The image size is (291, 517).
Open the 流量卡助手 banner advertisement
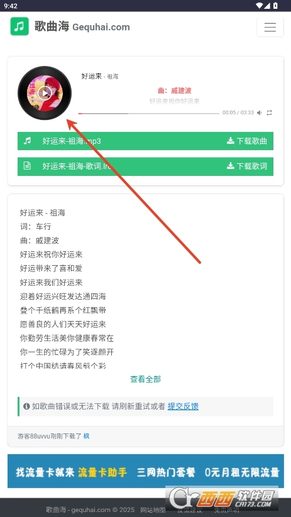coord(146,471)
